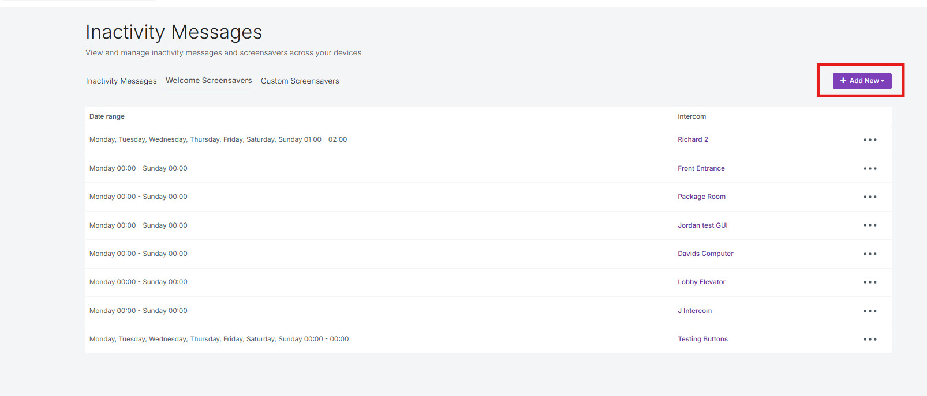Click the Richard 2 intercom link

pyautogui.click(x=693, y=139)
